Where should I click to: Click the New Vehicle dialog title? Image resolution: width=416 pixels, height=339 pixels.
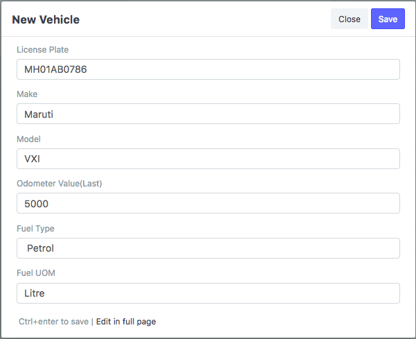(46, 19)
